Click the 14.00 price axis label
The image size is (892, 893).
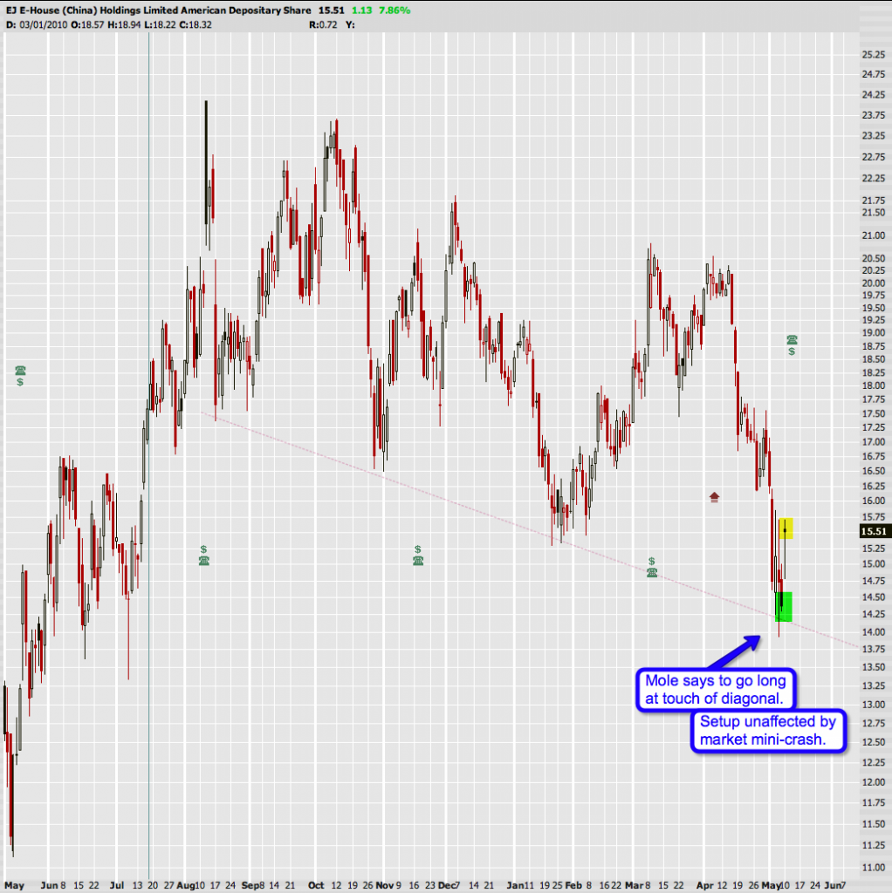coord(874,631)
